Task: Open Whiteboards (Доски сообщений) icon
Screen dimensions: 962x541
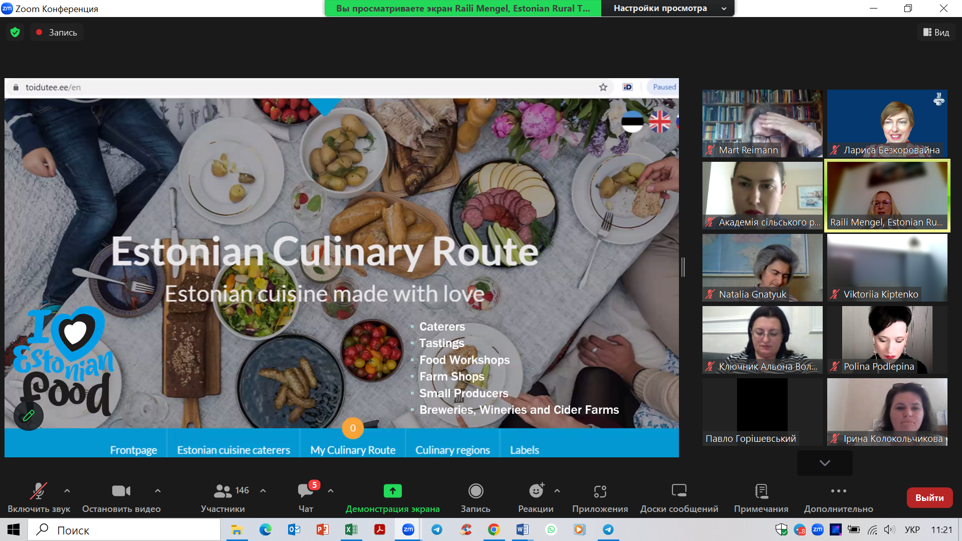Action: pos(679,491)
